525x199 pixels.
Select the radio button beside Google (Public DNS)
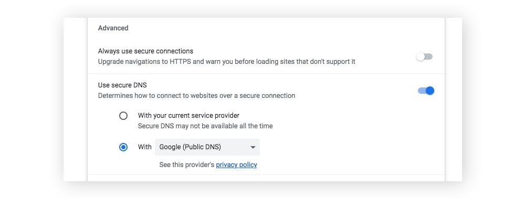pyautogui.click(x=123, y=147)
